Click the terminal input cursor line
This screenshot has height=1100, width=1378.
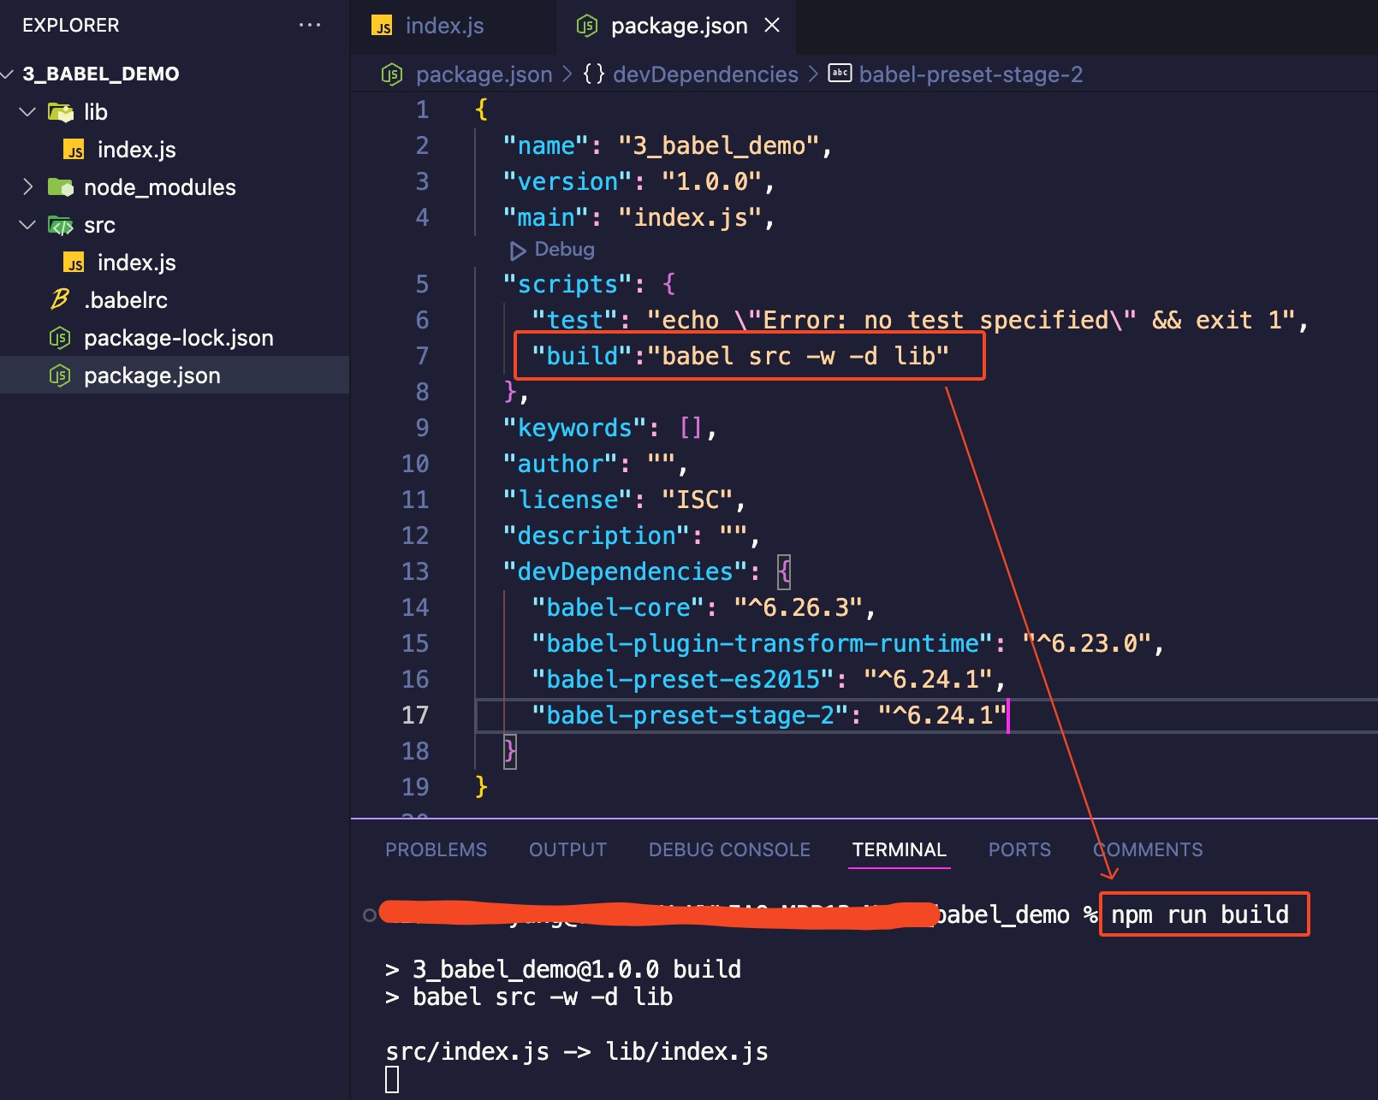[392, 1079]
